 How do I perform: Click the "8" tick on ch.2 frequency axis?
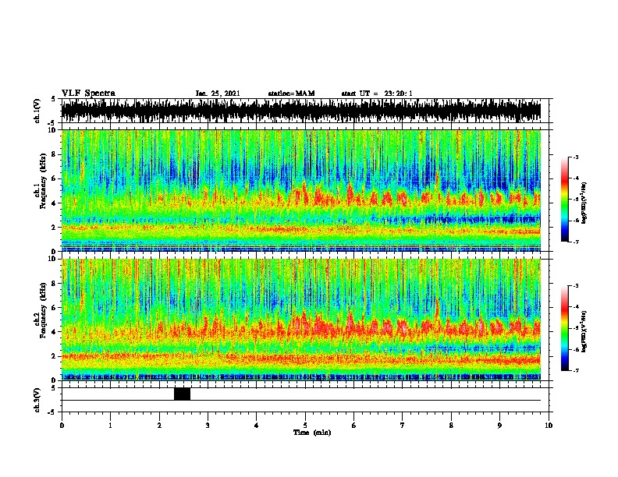tap(55, 284)
